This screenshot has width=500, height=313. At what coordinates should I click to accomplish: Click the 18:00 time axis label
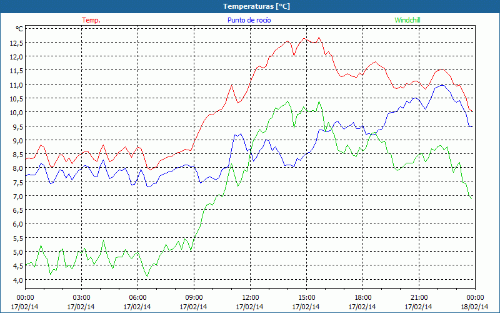pos(362,298)
